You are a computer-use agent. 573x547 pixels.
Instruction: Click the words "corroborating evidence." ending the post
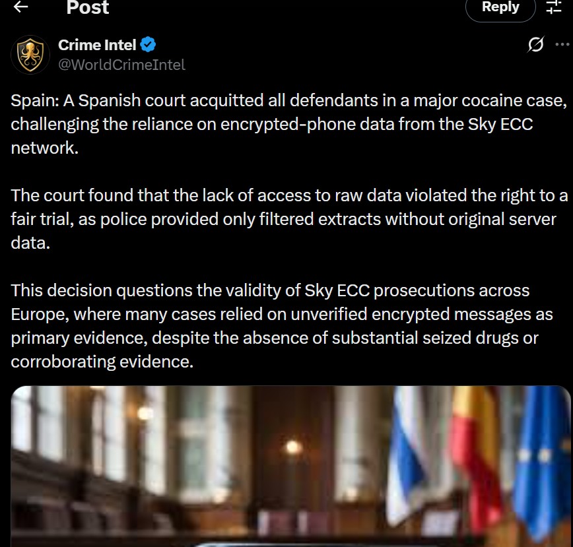(x=102, y=362)
